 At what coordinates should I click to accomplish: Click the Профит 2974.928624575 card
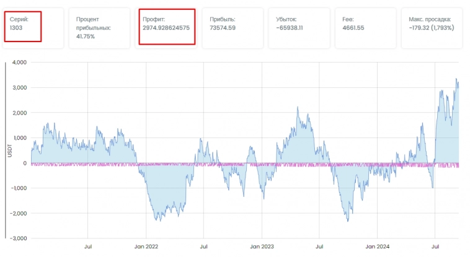click(167, 27)
